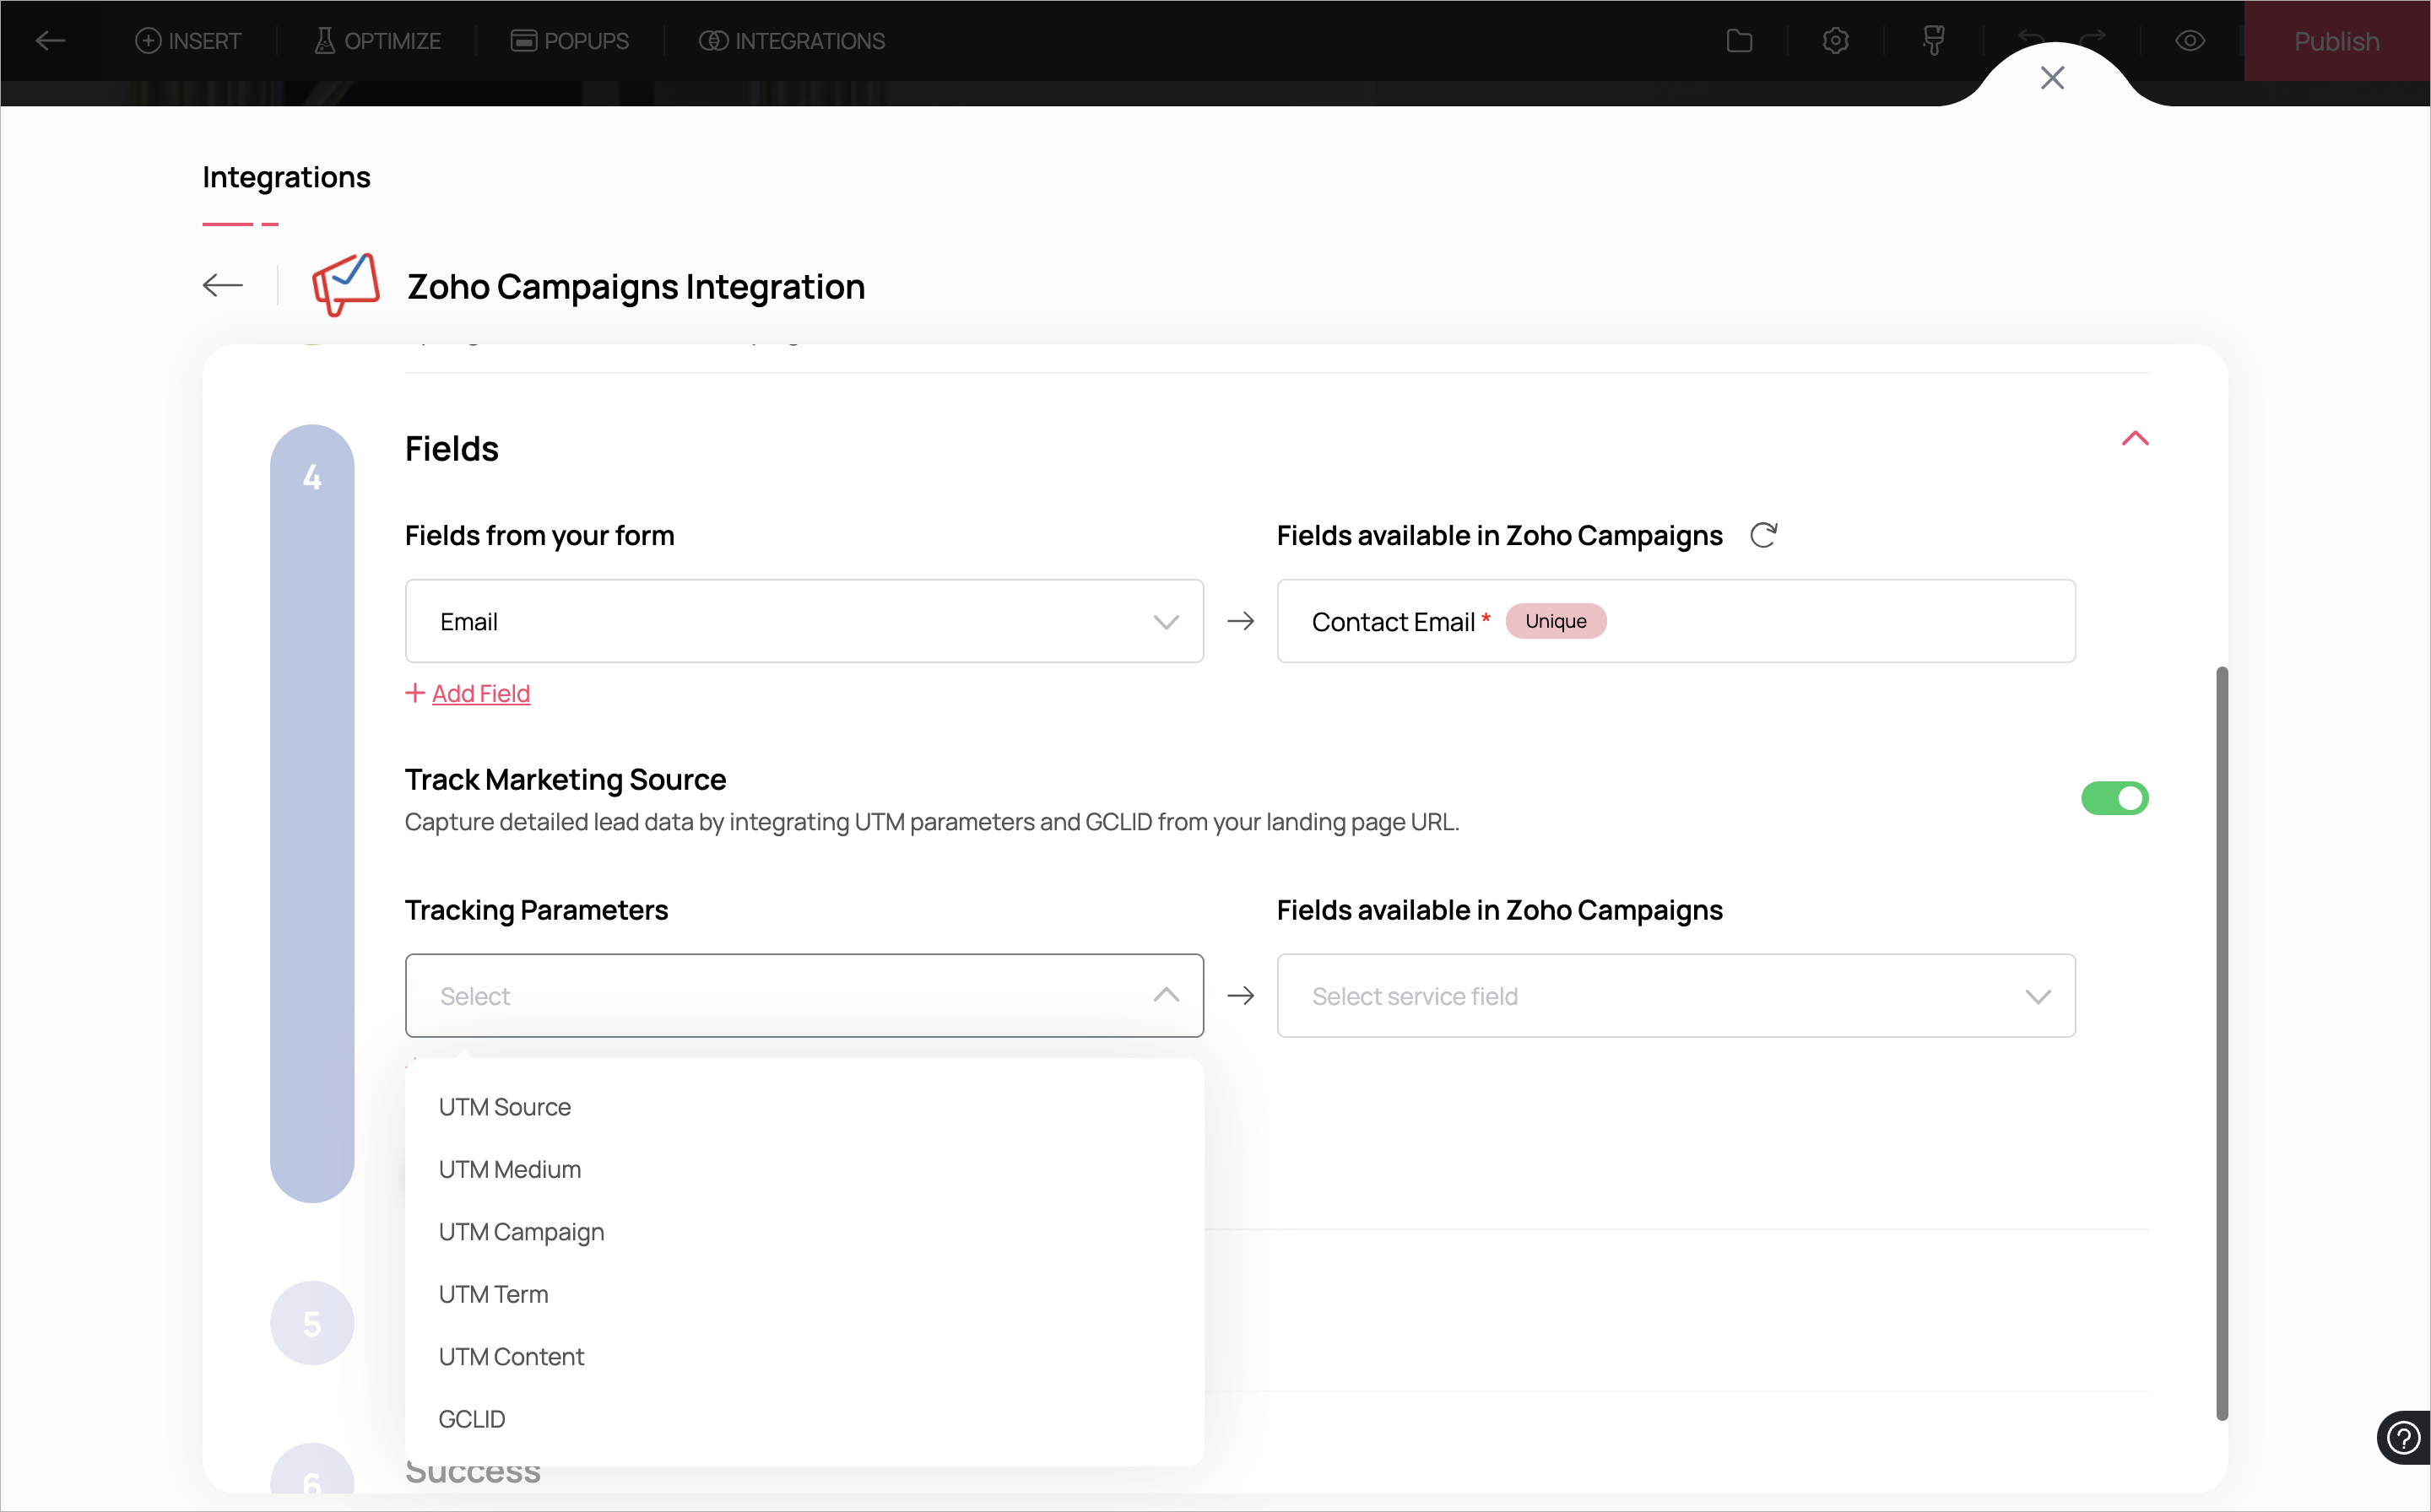2431x1512 pixels.
Task: Collapse the Fields section chevron
Action: pyautogui.click(x=2135, y=438)
